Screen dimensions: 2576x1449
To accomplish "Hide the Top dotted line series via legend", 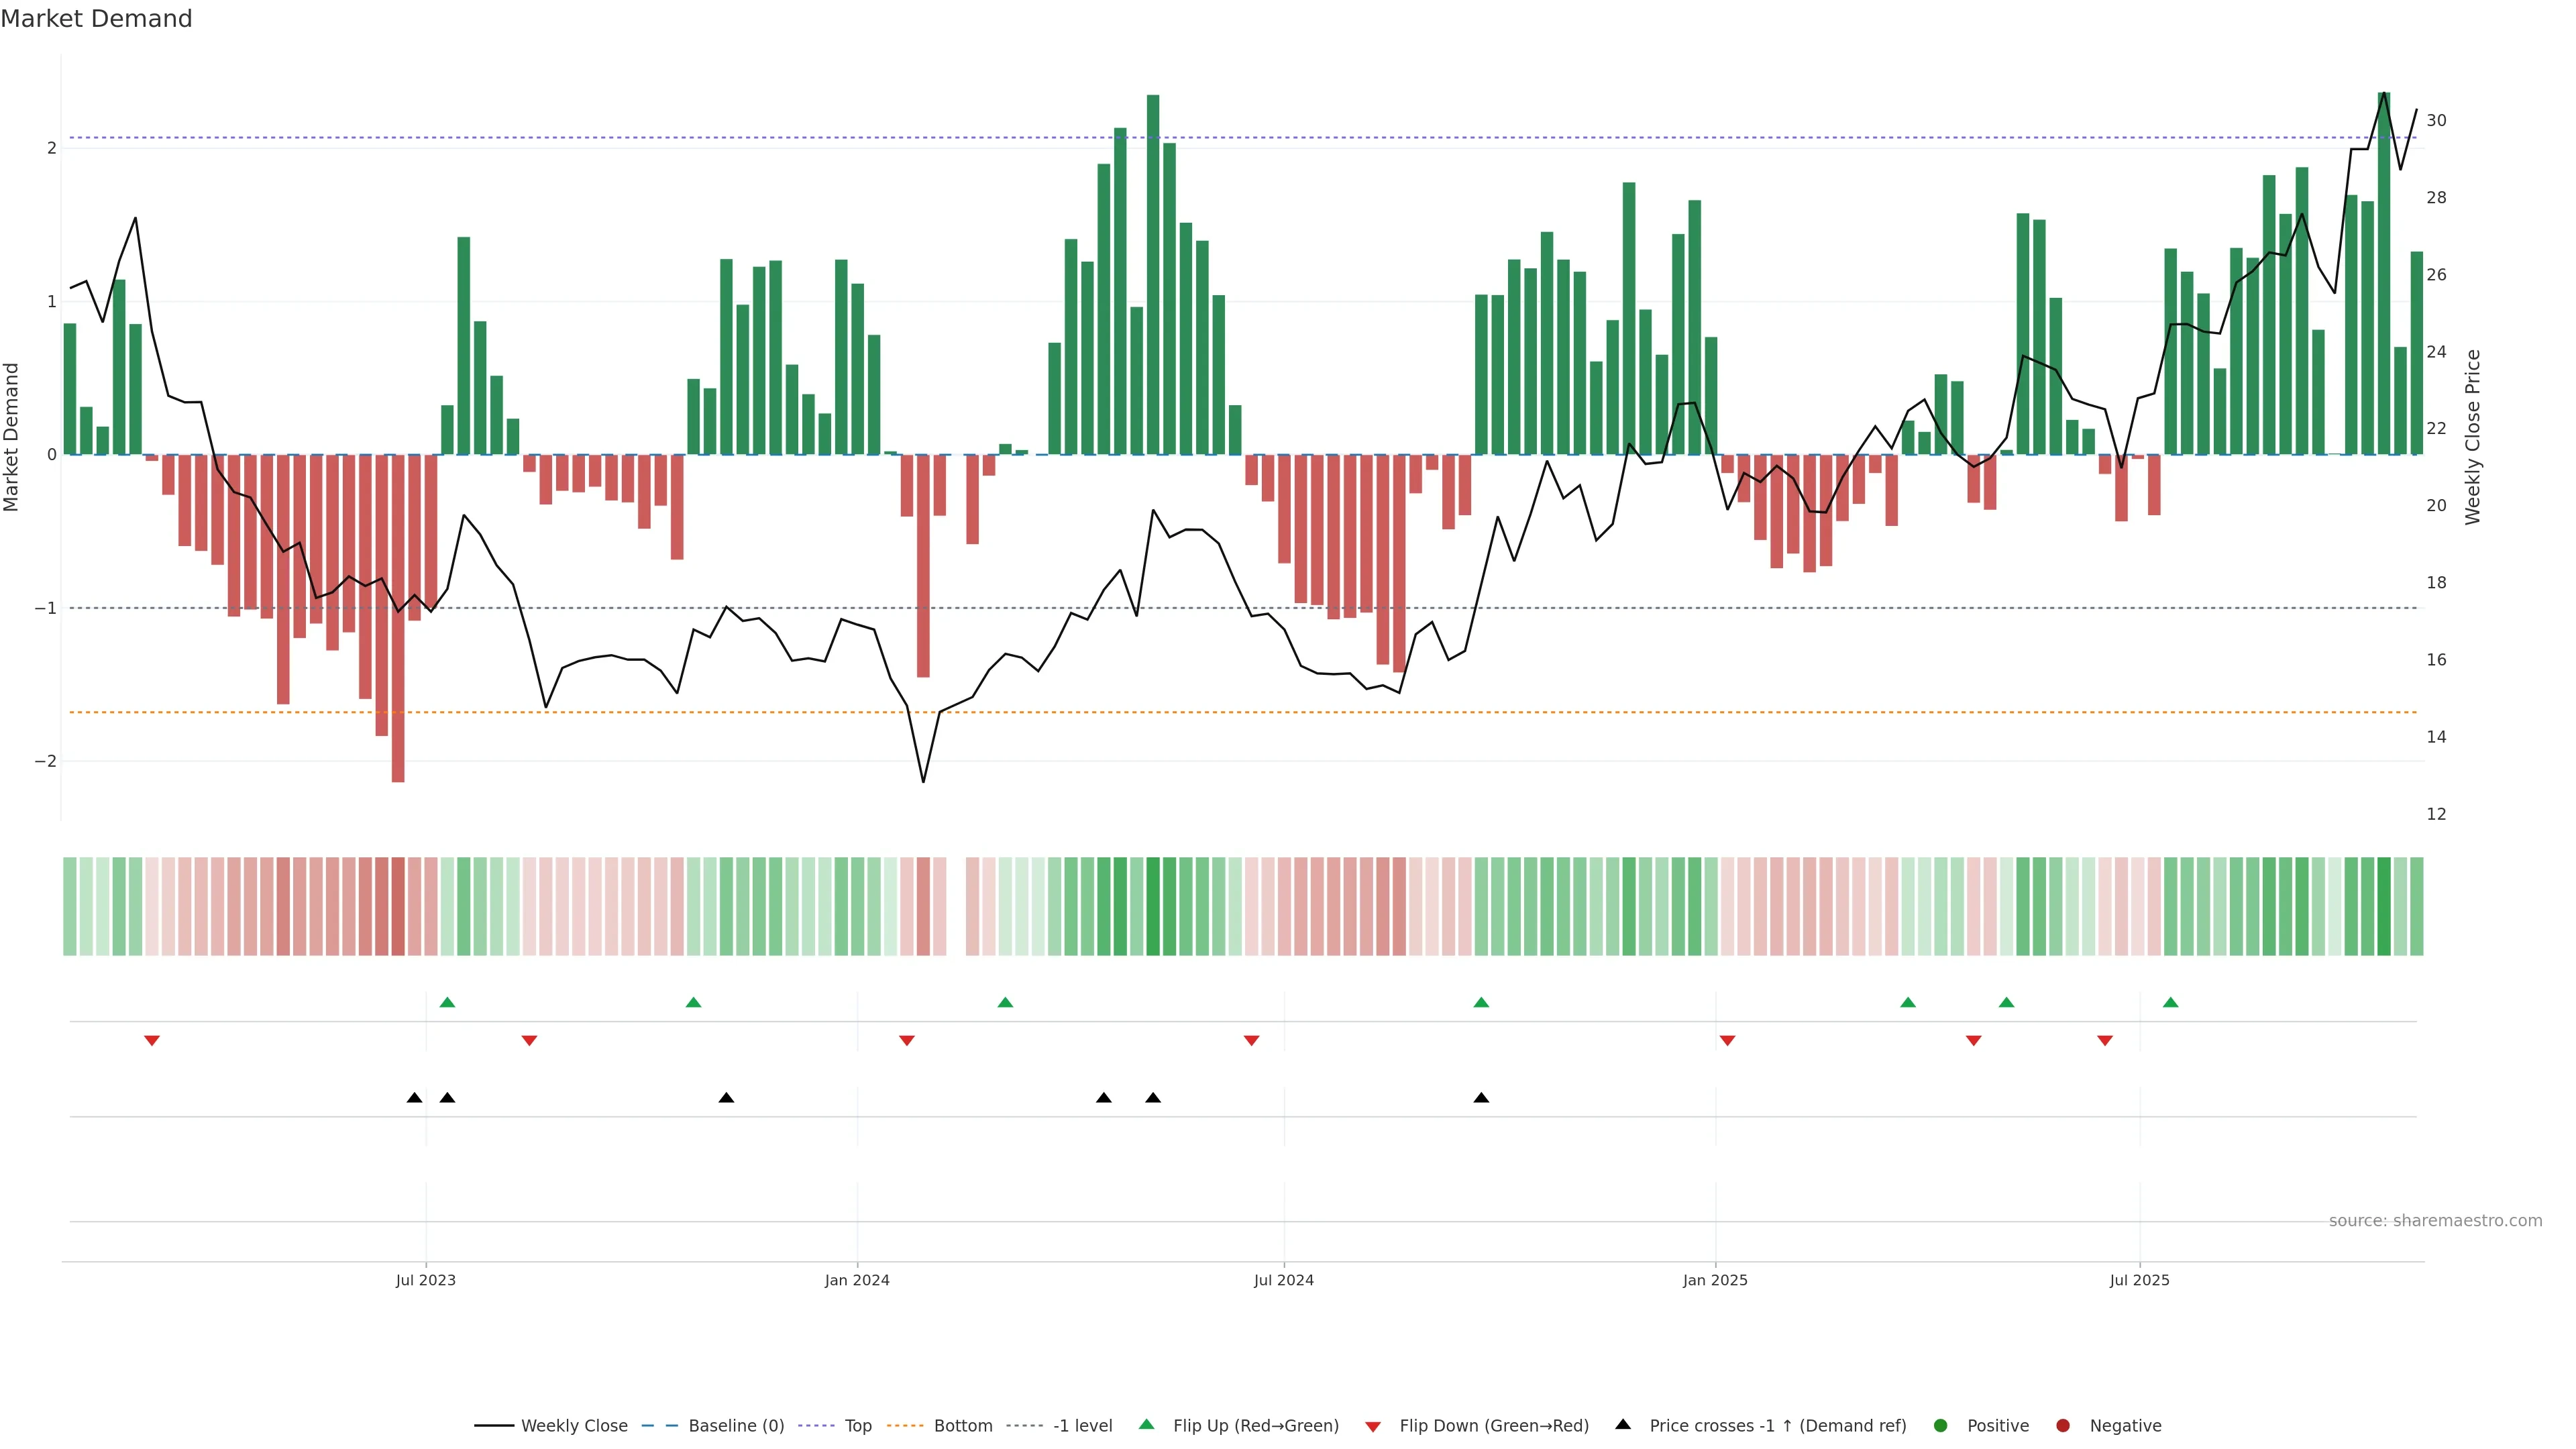I will pyautogui.click(x=857, y=1426).
